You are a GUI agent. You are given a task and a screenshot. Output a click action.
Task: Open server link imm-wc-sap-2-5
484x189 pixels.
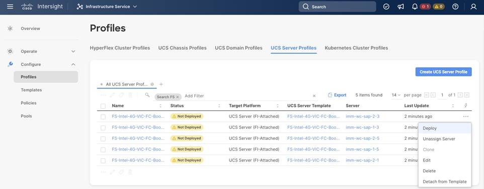362,138
